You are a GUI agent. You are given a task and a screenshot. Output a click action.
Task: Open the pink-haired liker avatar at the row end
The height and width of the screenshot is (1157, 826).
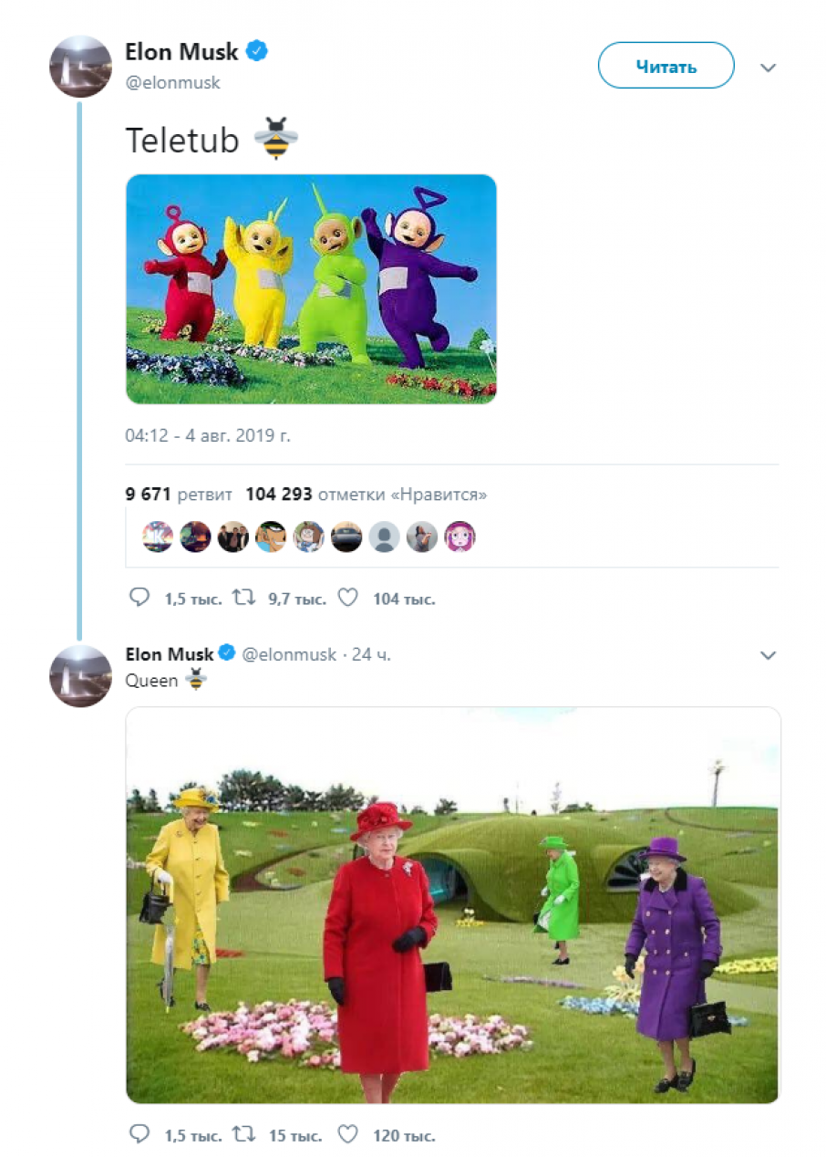tap(459, 537)
